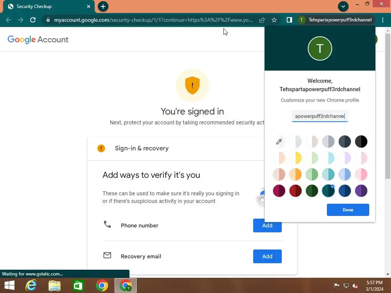Open Windows Store from taskbar
The width and height of the screenshot is (391, 293).
click(78, 285)
